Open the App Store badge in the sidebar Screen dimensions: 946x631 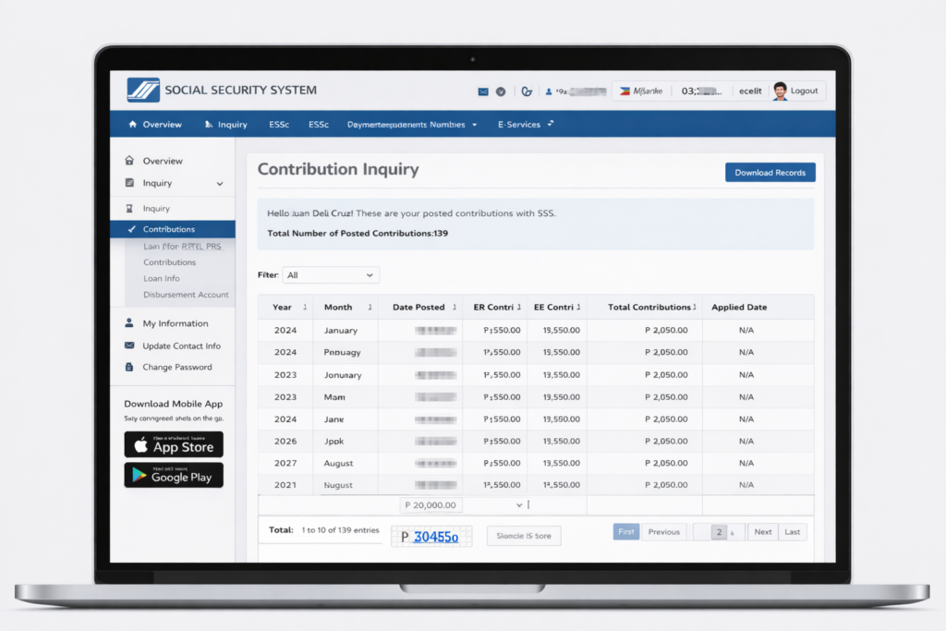point(174,444)
